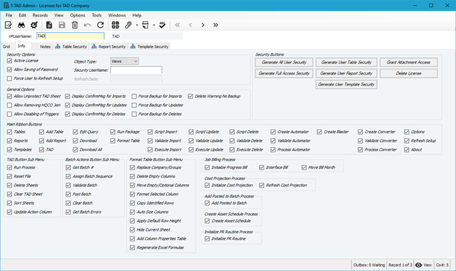Uncheck Regenerate Excel Formulas checkbox

pos(132,248)
